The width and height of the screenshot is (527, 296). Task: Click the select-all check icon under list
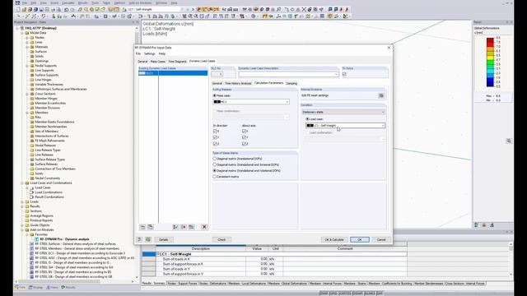[x=175, y=227]
